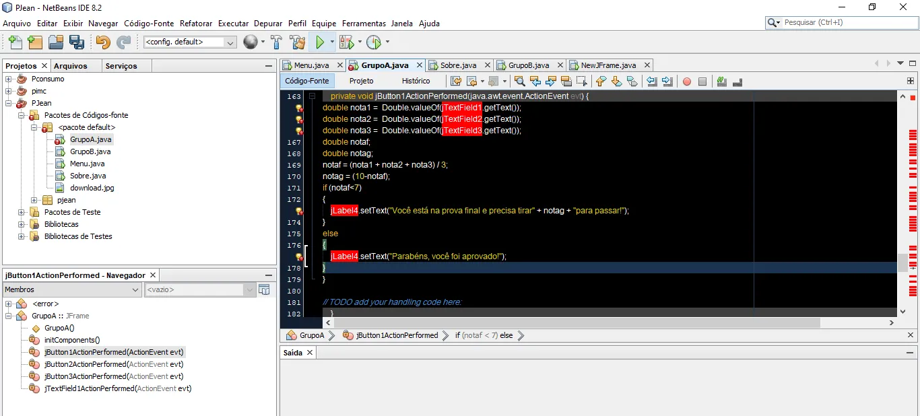Undo the last action with the orange arrow
This screenshot has width=920, height=416.
click(x=102, y=42)
